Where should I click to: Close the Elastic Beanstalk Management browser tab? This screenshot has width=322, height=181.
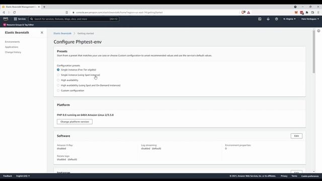click(39, 7)
